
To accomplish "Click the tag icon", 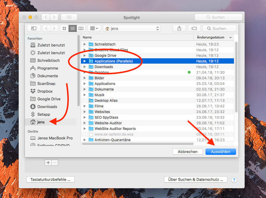I will (x=194, y=28).
